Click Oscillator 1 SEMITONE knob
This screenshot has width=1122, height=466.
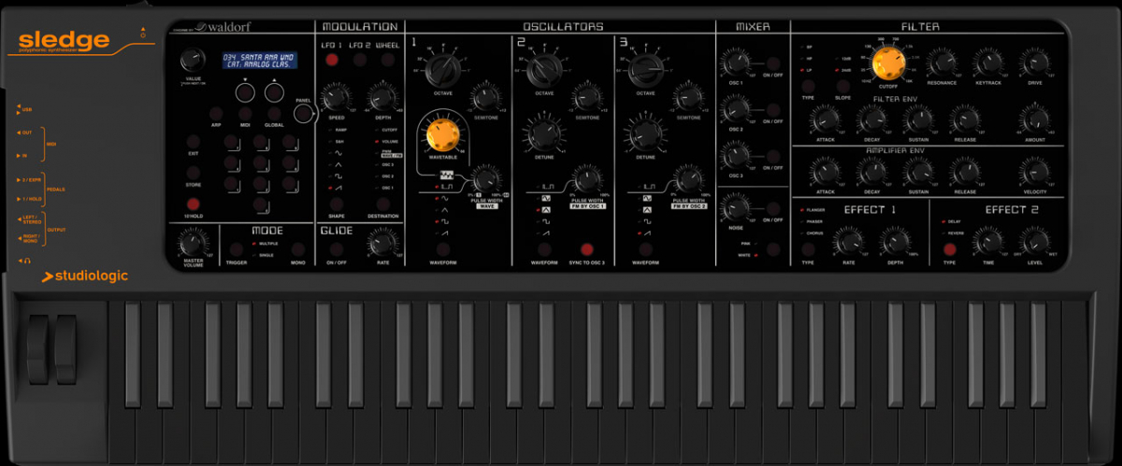point(484,97)
